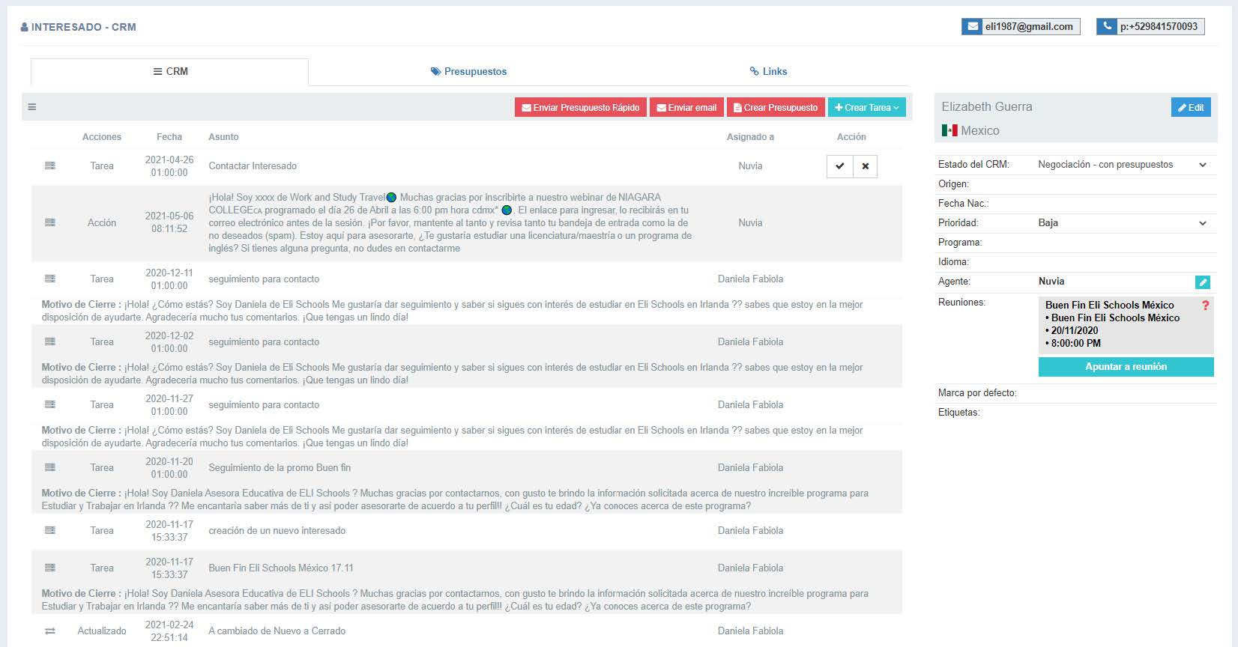
Task: Click the teal pencil icon beside Agente Nuvia
Action: coord(1202,282)
